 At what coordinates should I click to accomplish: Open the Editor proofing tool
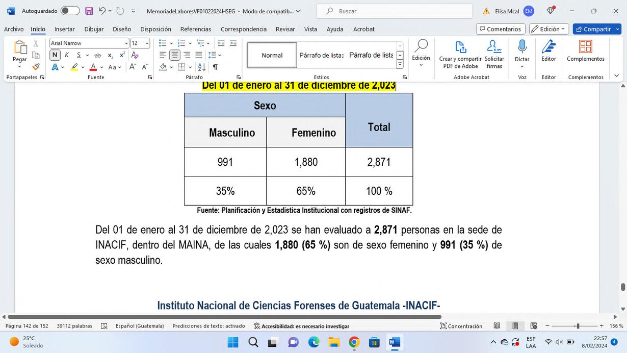[x=548, y=51]
